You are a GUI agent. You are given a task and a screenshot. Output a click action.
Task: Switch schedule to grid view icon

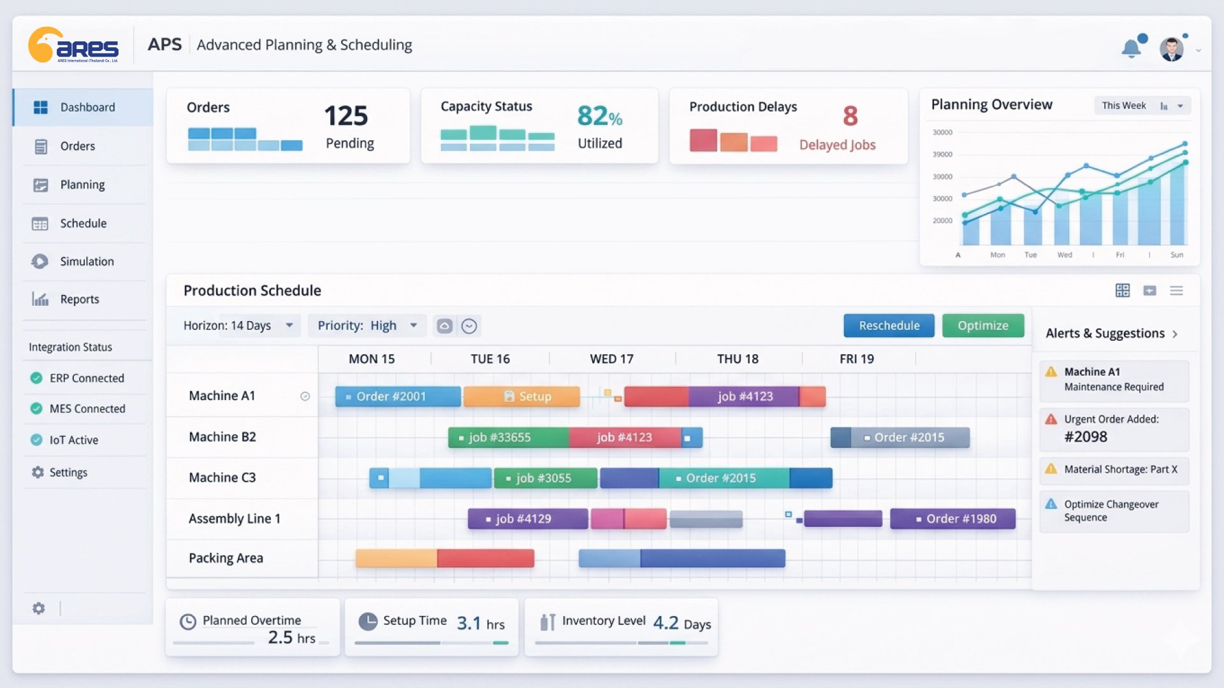pos(1123,290)
